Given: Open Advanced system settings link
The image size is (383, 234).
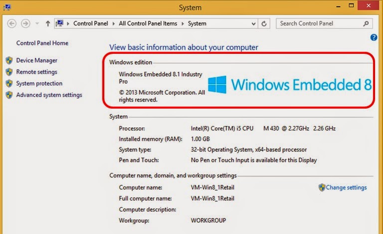Looking at the screenshot, I should (49, 95).
